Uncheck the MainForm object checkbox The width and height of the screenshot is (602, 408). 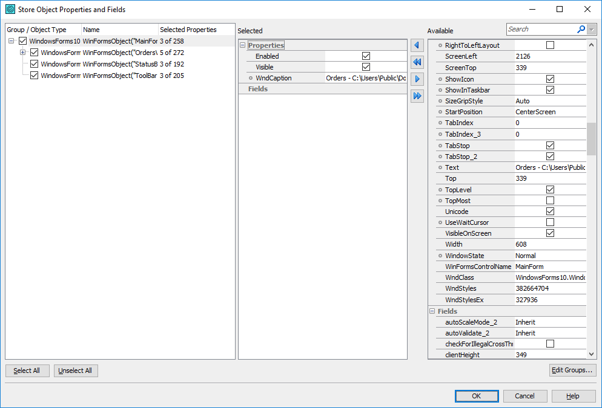pyautogui.click(x=22, y=41)
